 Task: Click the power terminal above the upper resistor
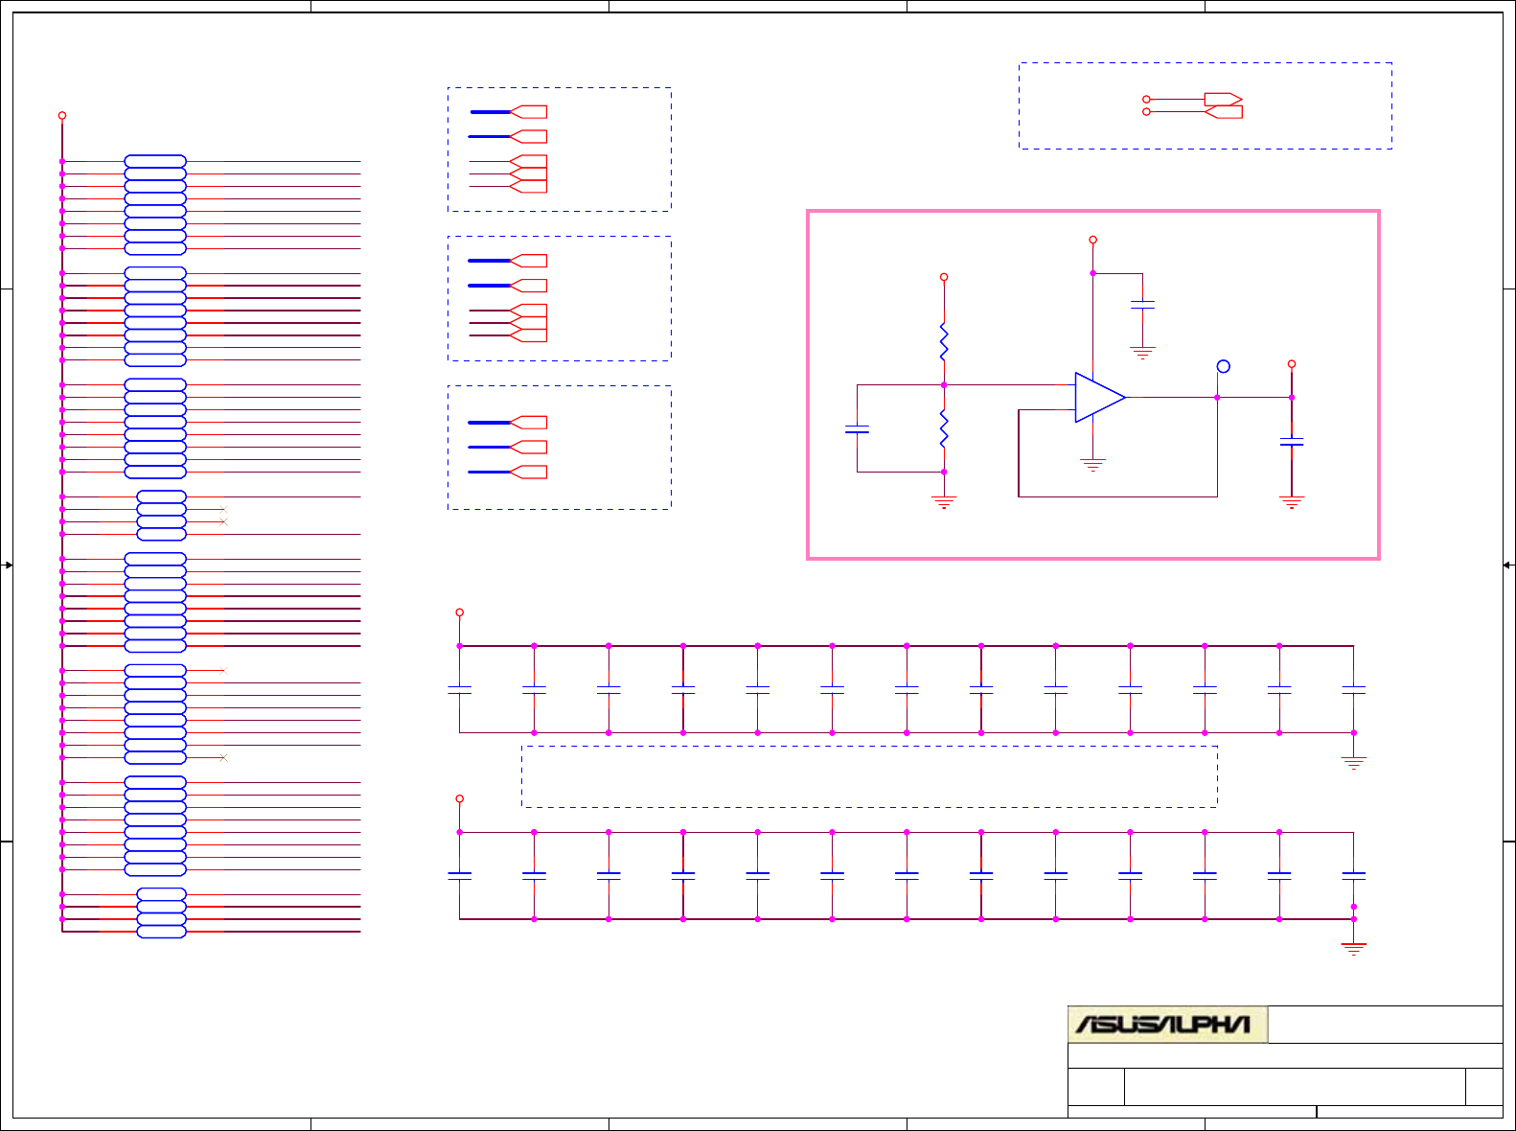944,277
